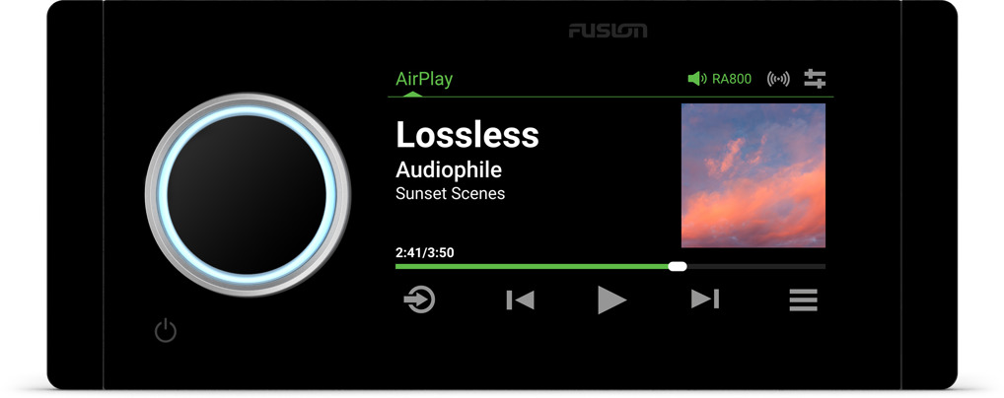Screen dimensions: 1004x398
Task: Skip to the next track
Action: coord(705,298)
